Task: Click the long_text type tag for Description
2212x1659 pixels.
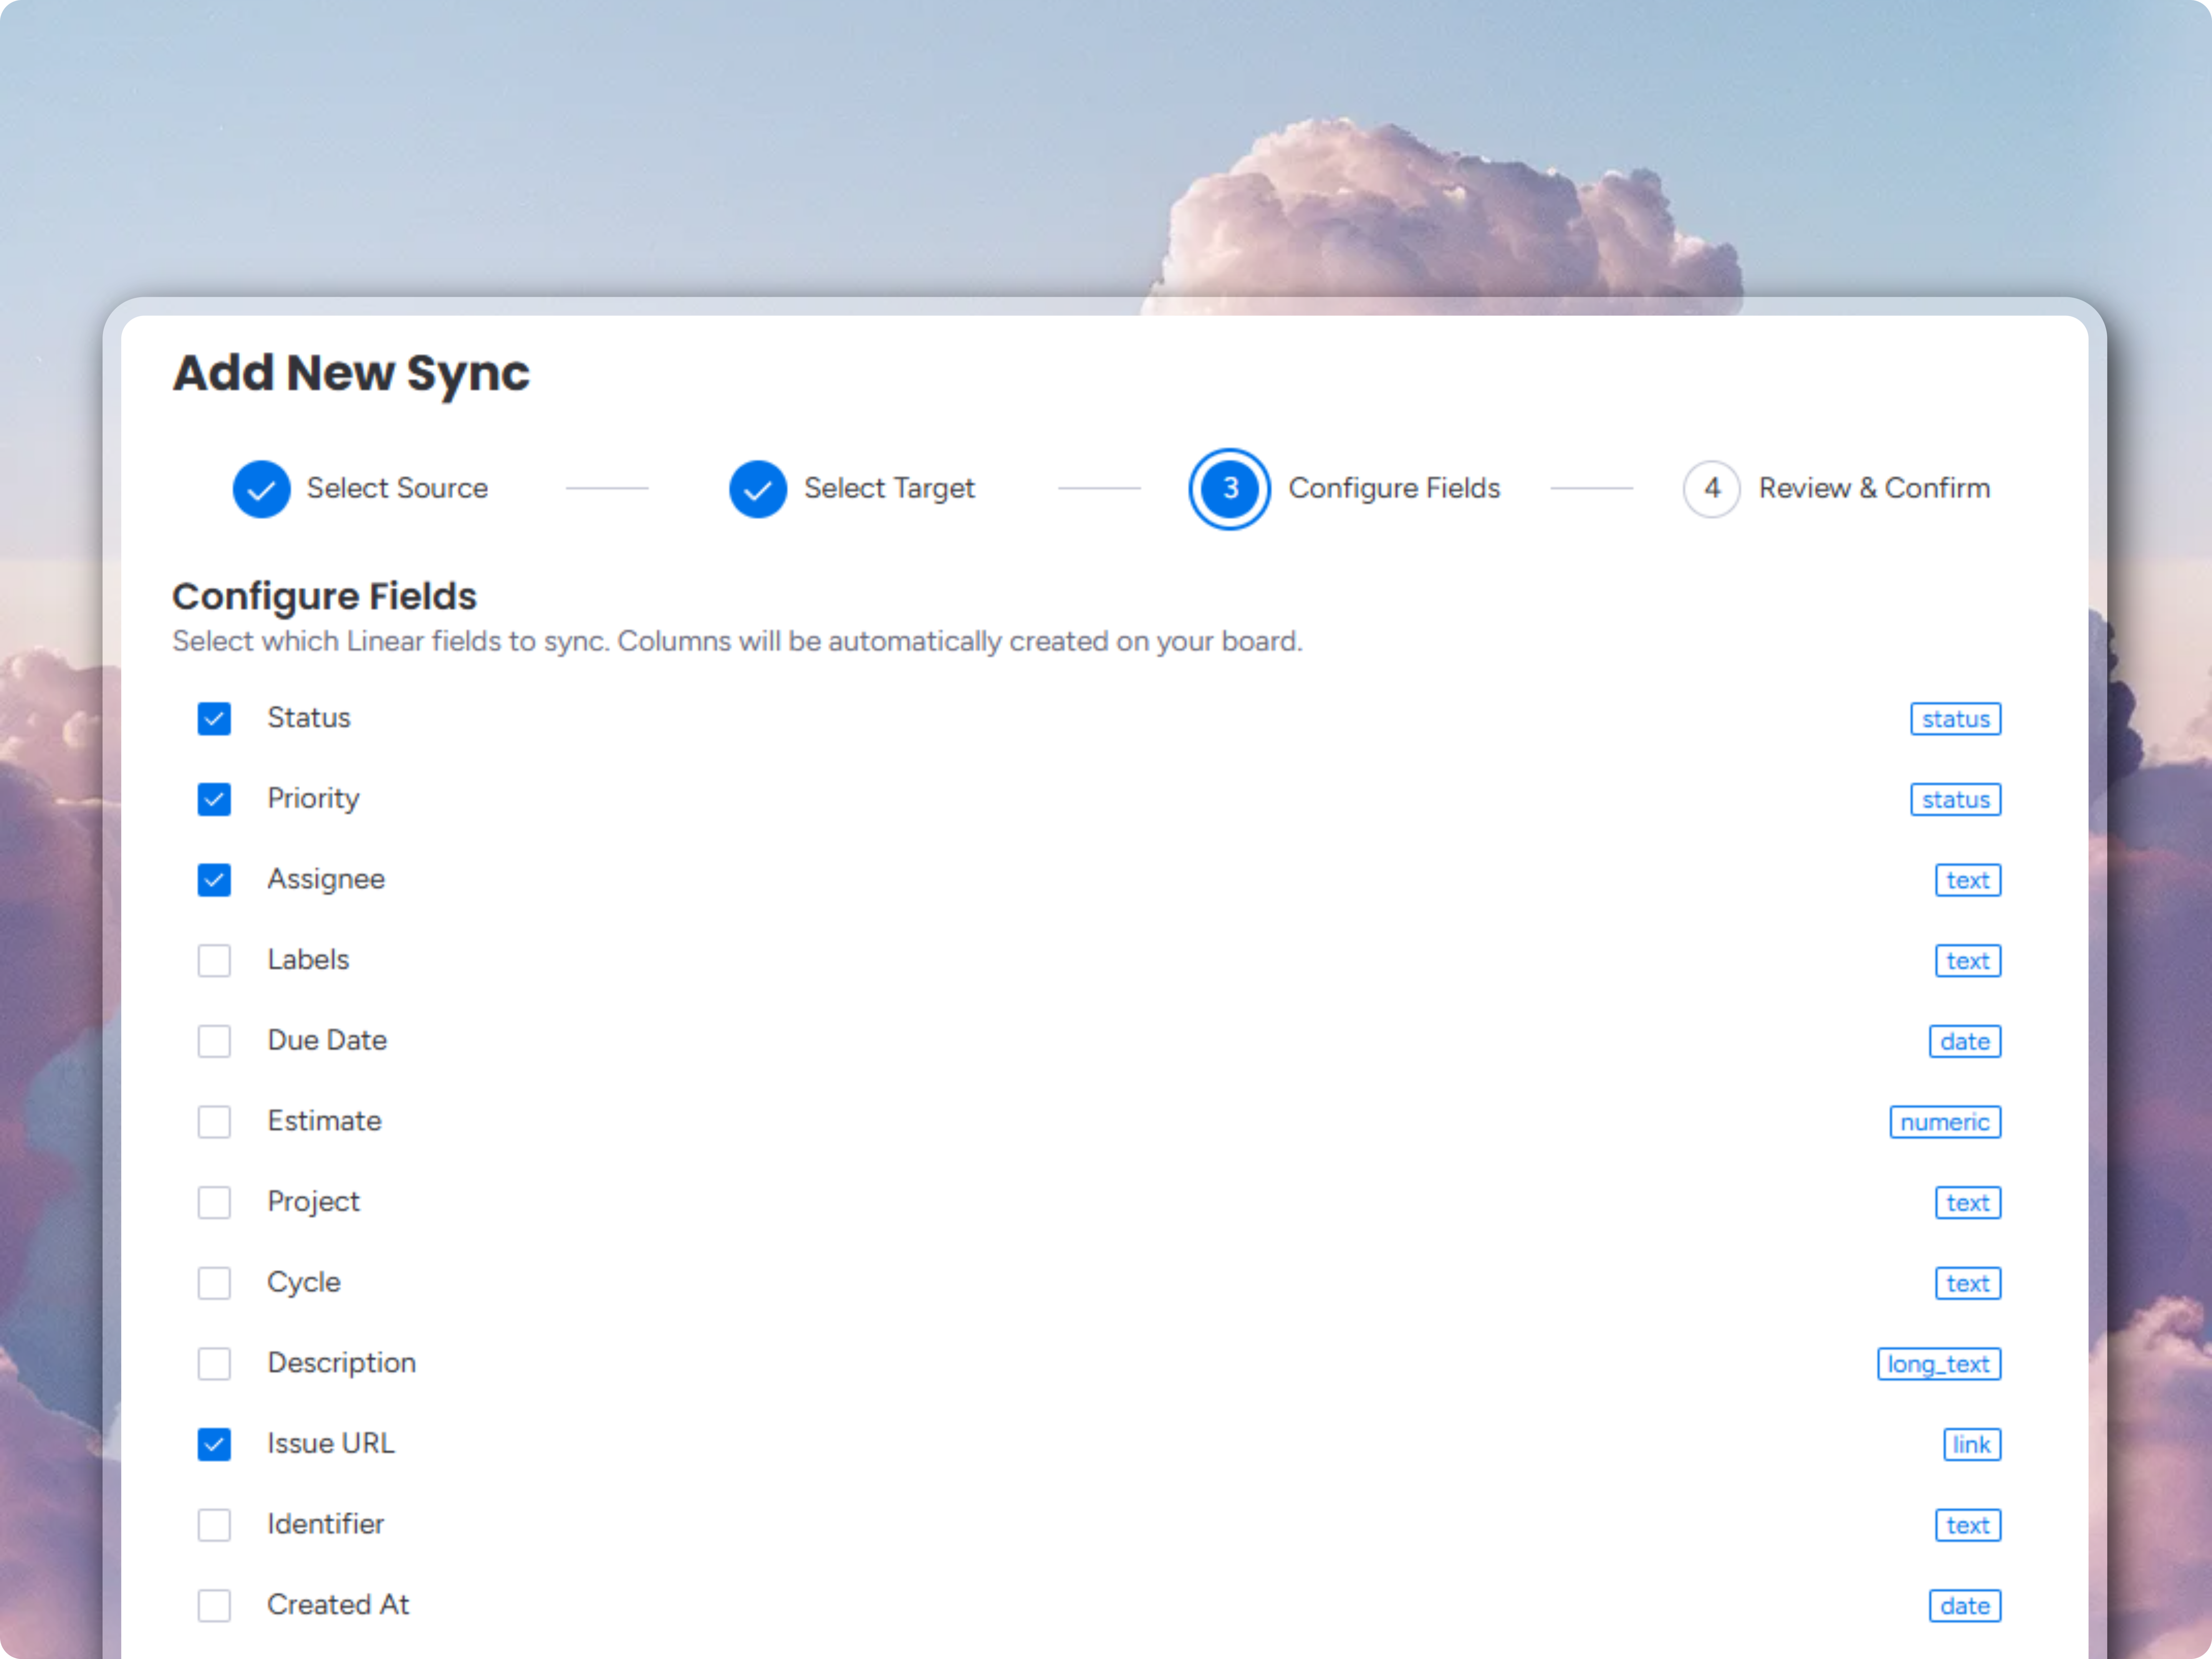Action: coord(1938,1364)
